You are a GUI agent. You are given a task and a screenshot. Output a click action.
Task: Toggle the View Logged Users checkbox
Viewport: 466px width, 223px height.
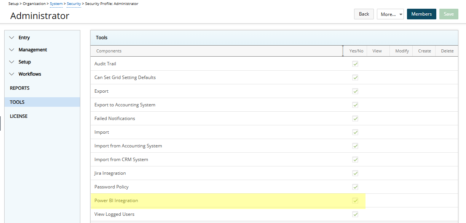(355, 214)
